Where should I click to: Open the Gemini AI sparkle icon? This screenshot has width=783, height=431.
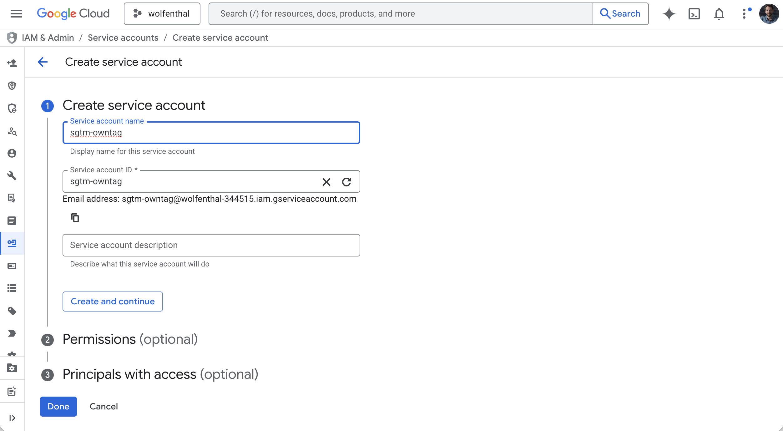click(x=669, y=14)
